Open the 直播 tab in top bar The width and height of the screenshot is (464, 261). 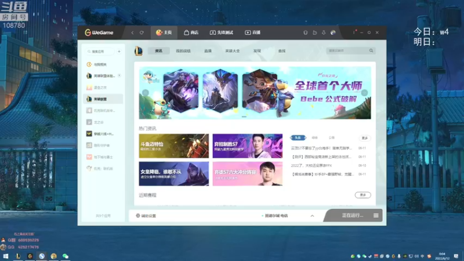click(253, 32)
